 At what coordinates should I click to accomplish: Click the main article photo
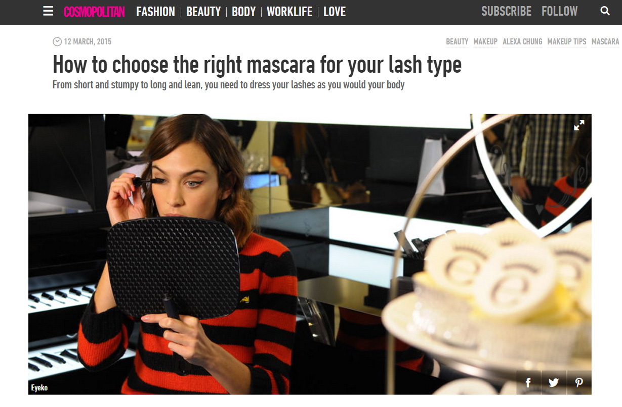click(310, 254)
